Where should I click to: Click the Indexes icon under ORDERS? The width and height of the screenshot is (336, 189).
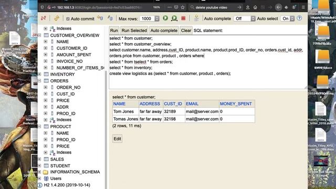point(52,120)
